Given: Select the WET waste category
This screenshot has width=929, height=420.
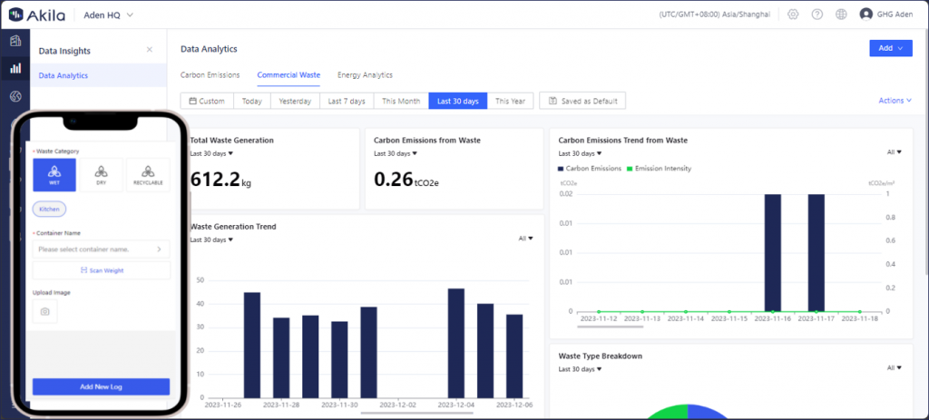Looking at the screenshot, I should pos(54,174).
